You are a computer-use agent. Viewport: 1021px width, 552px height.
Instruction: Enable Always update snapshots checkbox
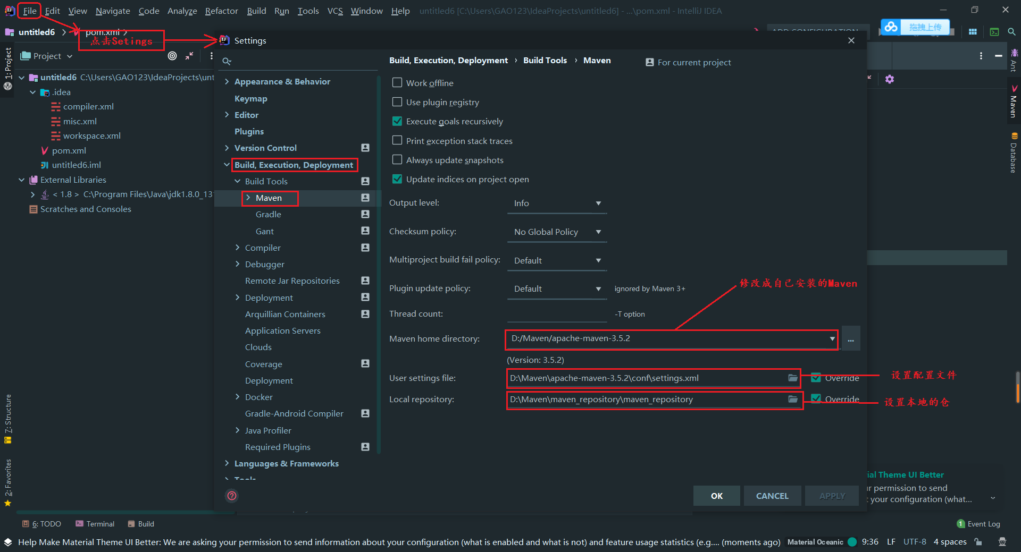[397, 160]
